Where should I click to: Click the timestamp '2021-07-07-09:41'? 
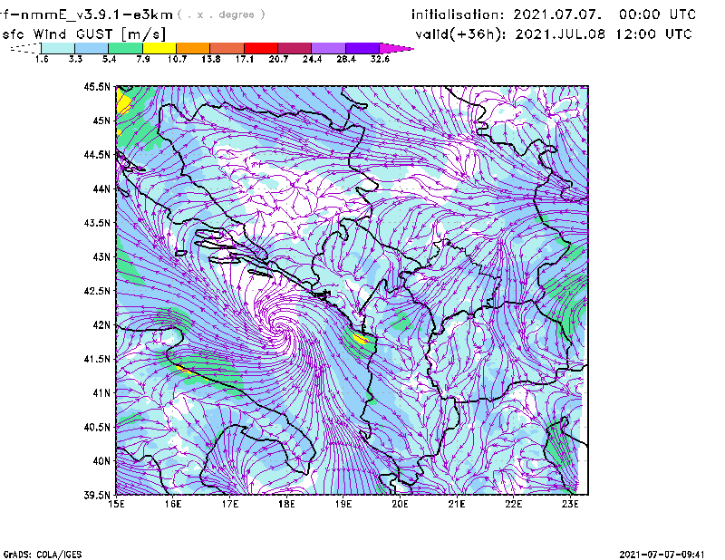pos(662,555)
